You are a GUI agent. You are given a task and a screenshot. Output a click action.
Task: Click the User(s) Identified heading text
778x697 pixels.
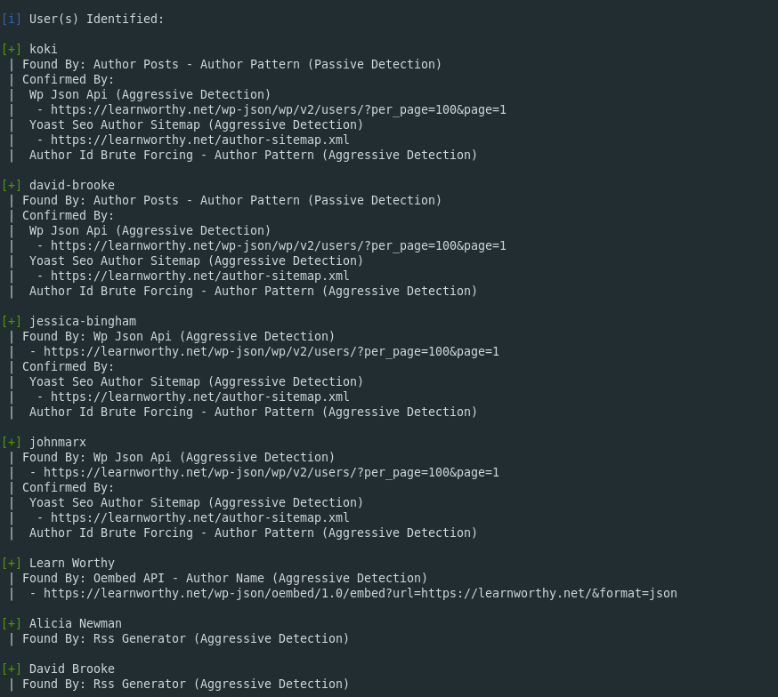(x=97, y=19)
